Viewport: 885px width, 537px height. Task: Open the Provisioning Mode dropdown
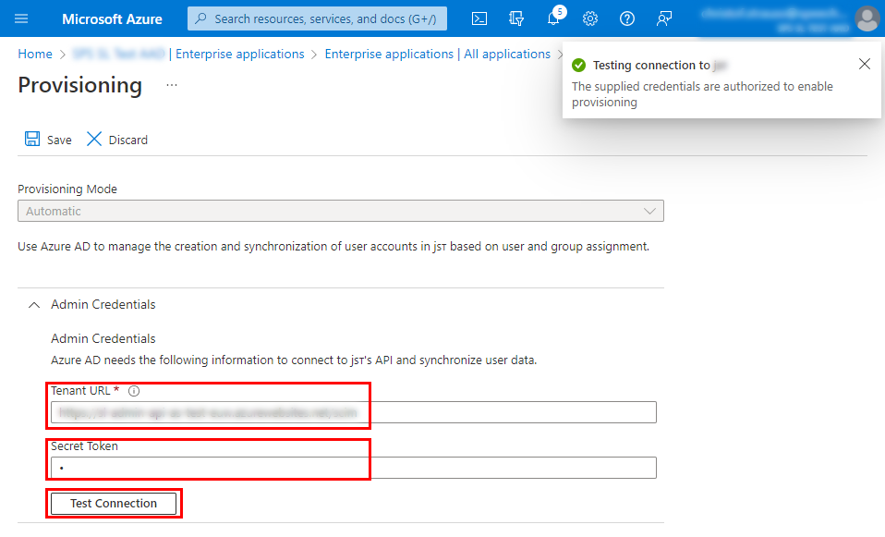(340, 211)
